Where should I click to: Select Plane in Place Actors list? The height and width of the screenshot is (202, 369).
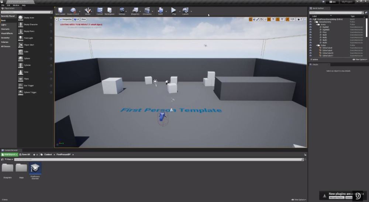[x=35, y=79]
